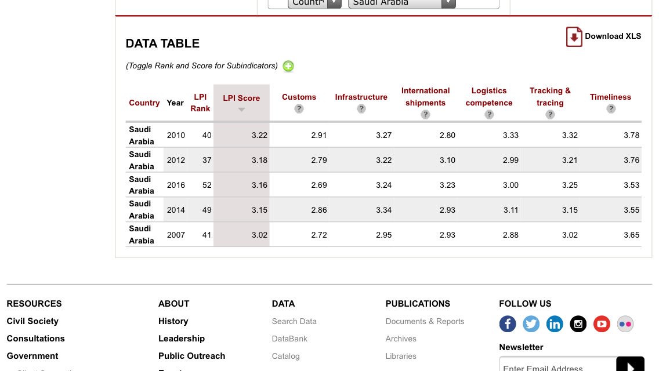
Task: Click the LPI Score sort arrow
Action: click(241, 110)
